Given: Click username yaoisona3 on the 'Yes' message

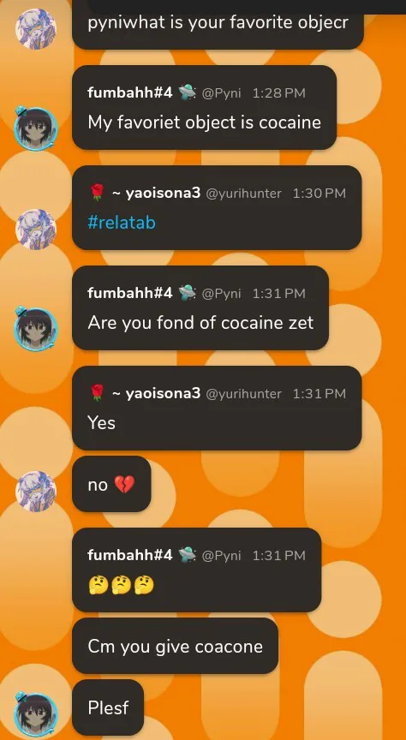Looking at the screenshot, I should point(164,393).
